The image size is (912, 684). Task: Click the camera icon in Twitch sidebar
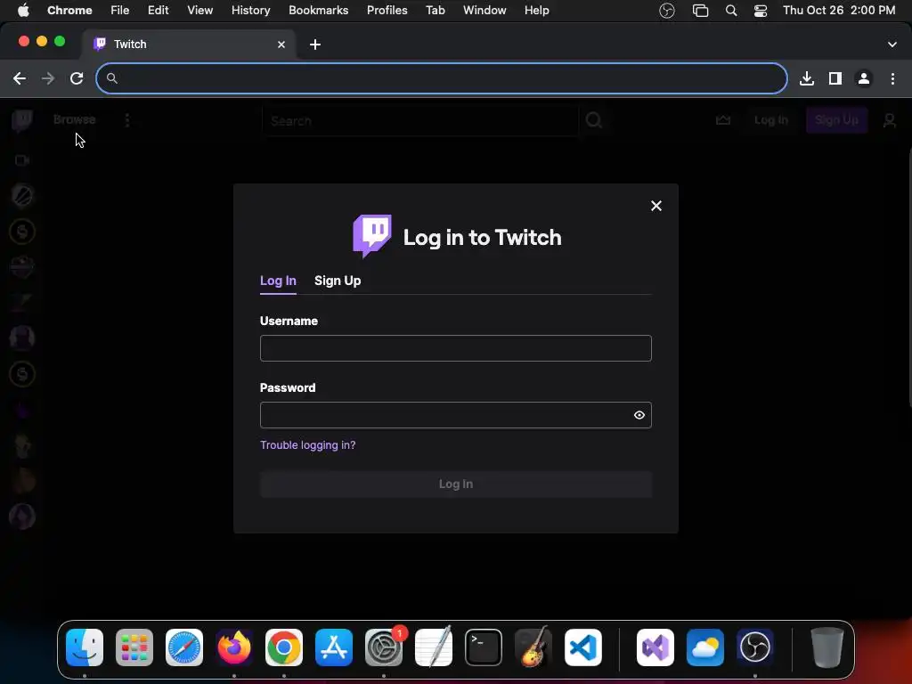point(22,160)
